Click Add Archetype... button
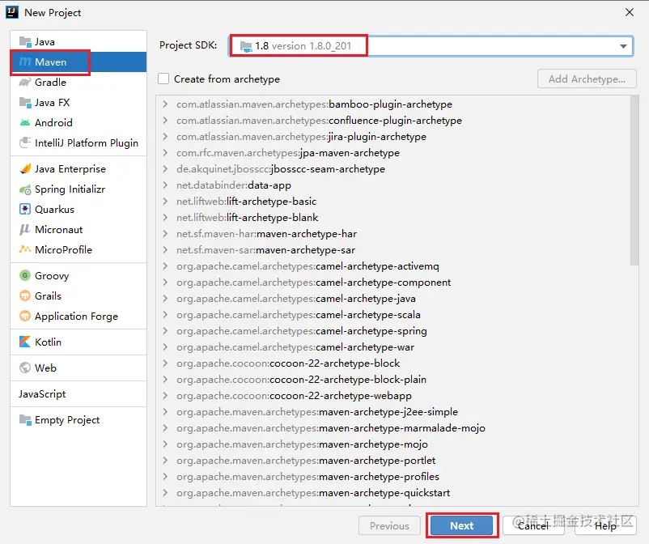The image size is (649, 544). pos(587,79)
